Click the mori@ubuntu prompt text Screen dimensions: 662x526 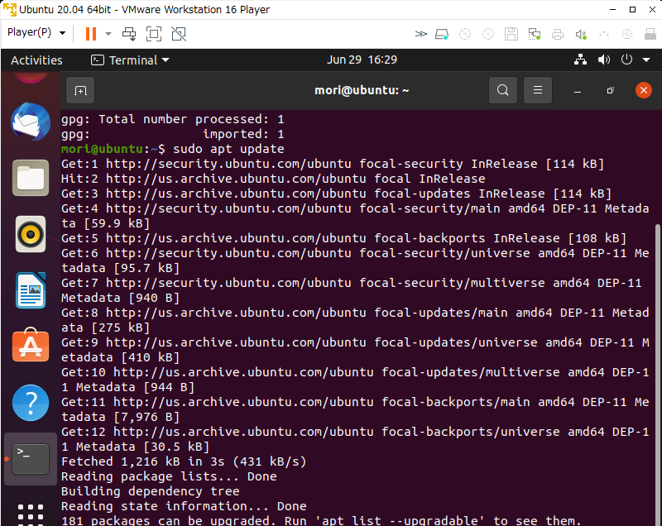[x=102, y=149]
